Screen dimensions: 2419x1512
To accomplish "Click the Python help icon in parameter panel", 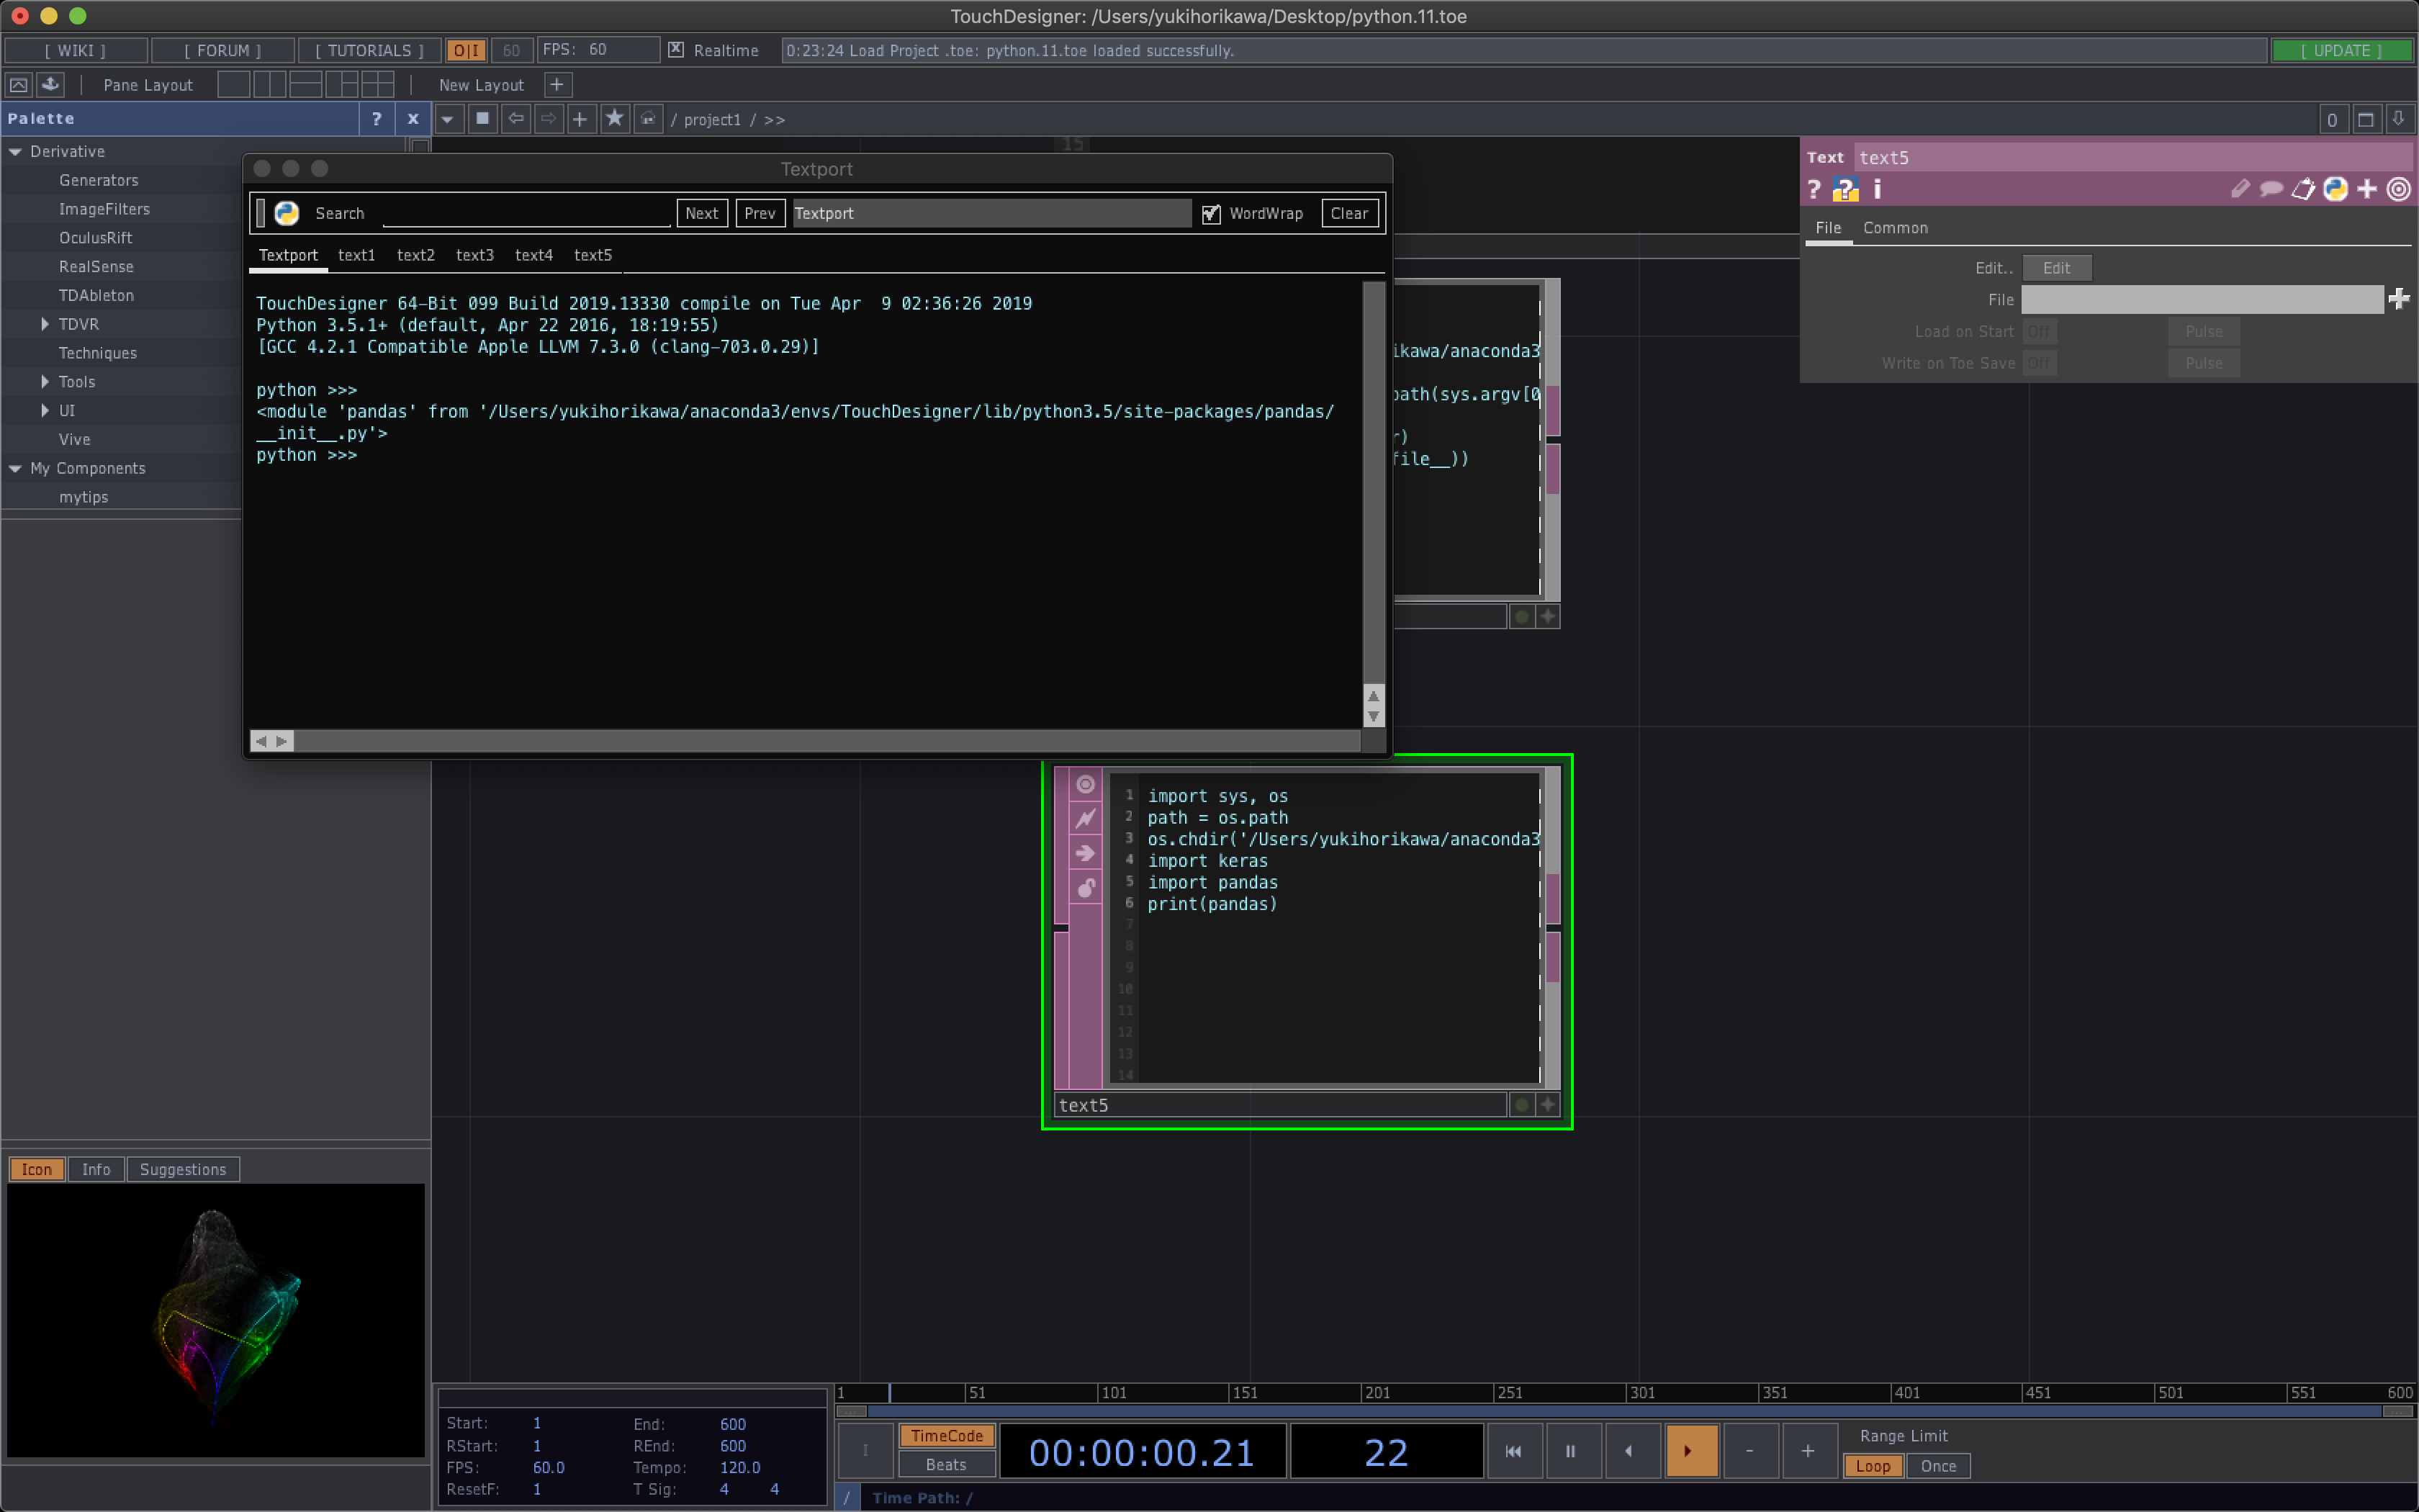I will pyautogui.click(x=1845, y=189).
